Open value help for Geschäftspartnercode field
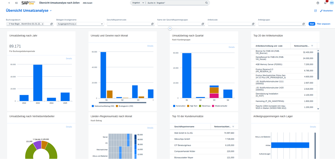This screenshot has width=335, height=159. click(x=152, y=24)
